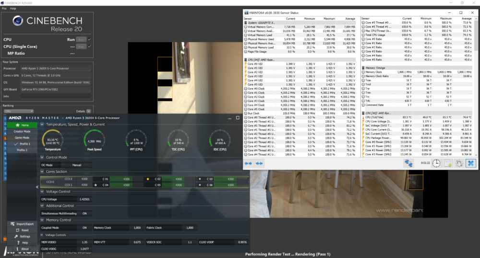Toggle the CPU (Single Core) test checkbox
The height and width of the screenshot is (258, 480).
point(90,46)
